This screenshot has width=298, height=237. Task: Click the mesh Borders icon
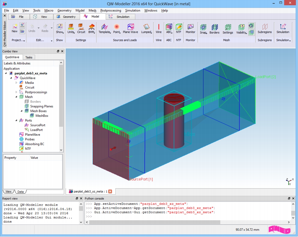215,27
